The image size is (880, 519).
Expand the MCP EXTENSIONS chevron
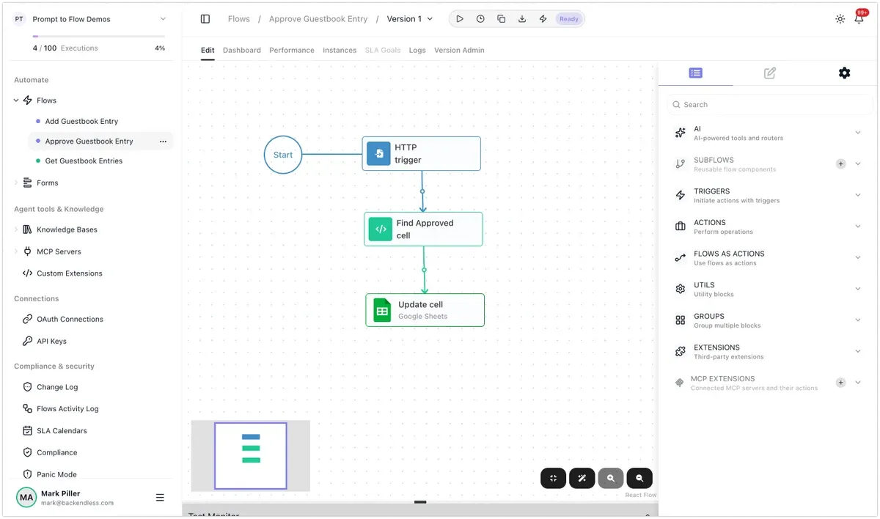pyautogui.click(x=858, y=383)
